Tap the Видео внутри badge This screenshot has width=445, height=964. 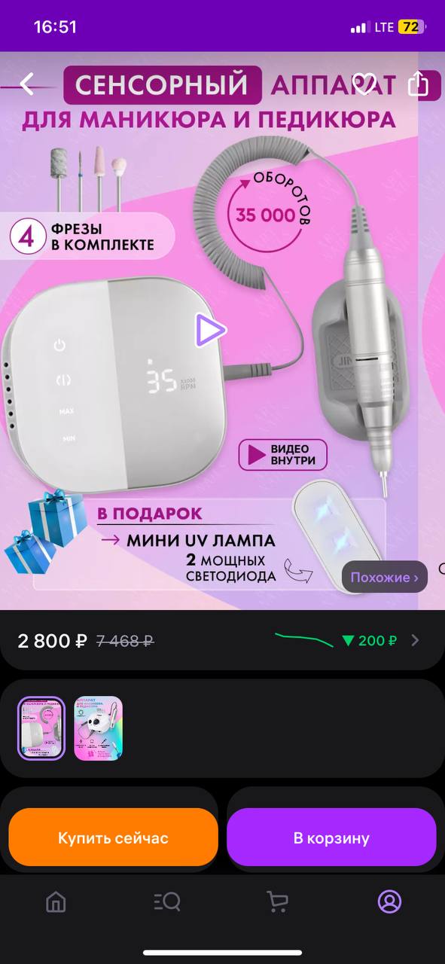(x=283, y=456)
